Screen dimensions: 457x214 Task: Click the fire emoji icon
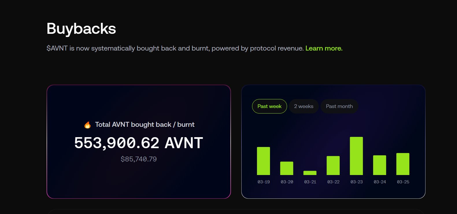click(87, 125)
